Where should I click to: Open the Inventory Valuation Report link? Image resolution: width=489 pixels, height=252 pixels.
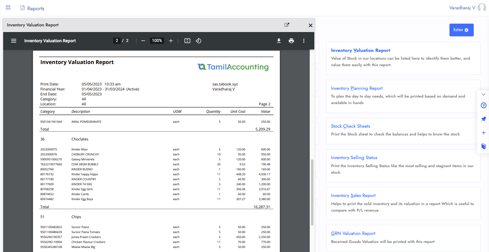tap(360, 50)
